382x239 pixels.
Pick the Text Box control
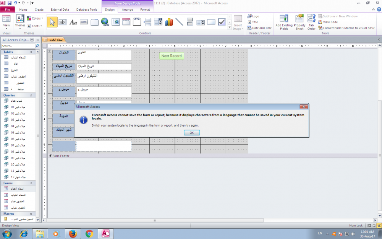click(x=63, y=22)
